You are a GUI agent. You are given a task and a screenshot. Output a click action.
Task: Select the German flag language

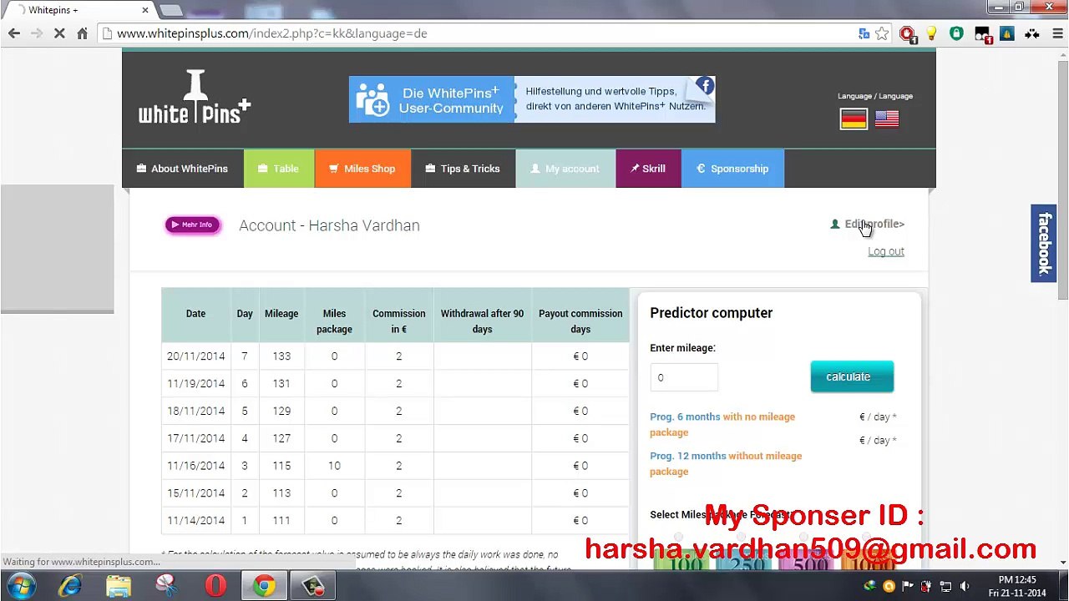[854, 119]
